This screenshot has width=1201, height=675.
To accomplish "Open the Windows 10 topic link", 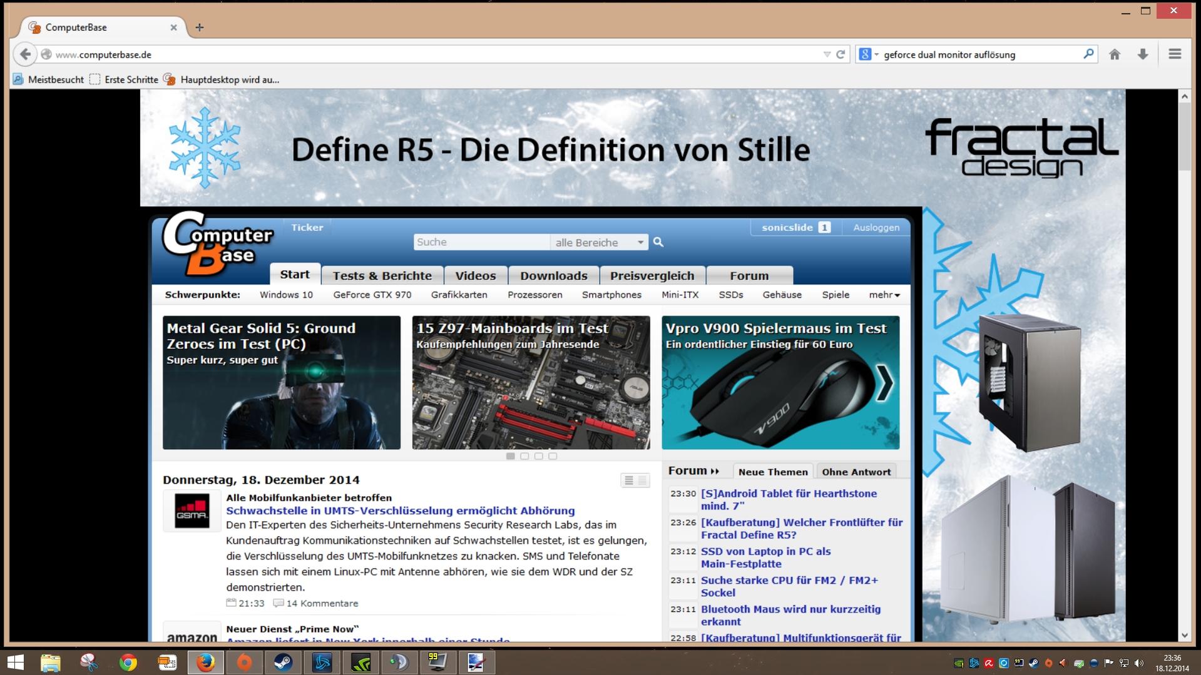I will (286, 295).
